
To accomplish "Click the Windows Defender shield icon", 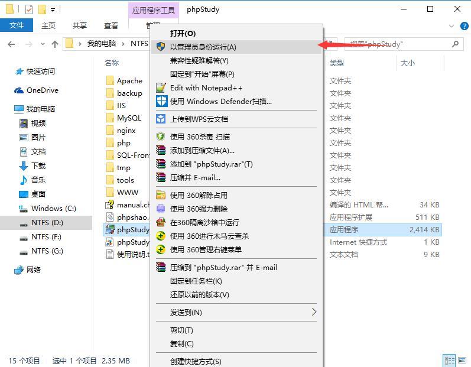I will click(161, 101).
